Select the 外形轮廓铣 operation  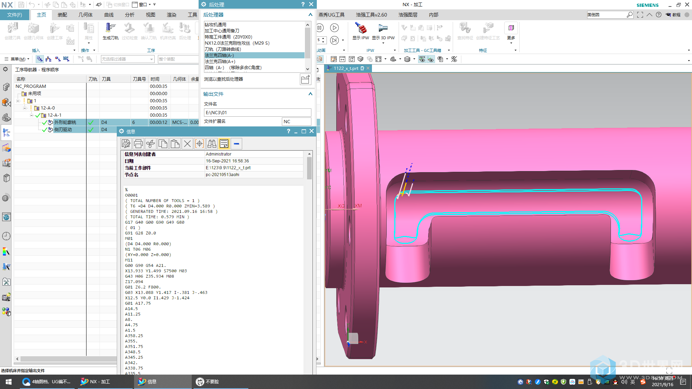click(x=65, y=122)
